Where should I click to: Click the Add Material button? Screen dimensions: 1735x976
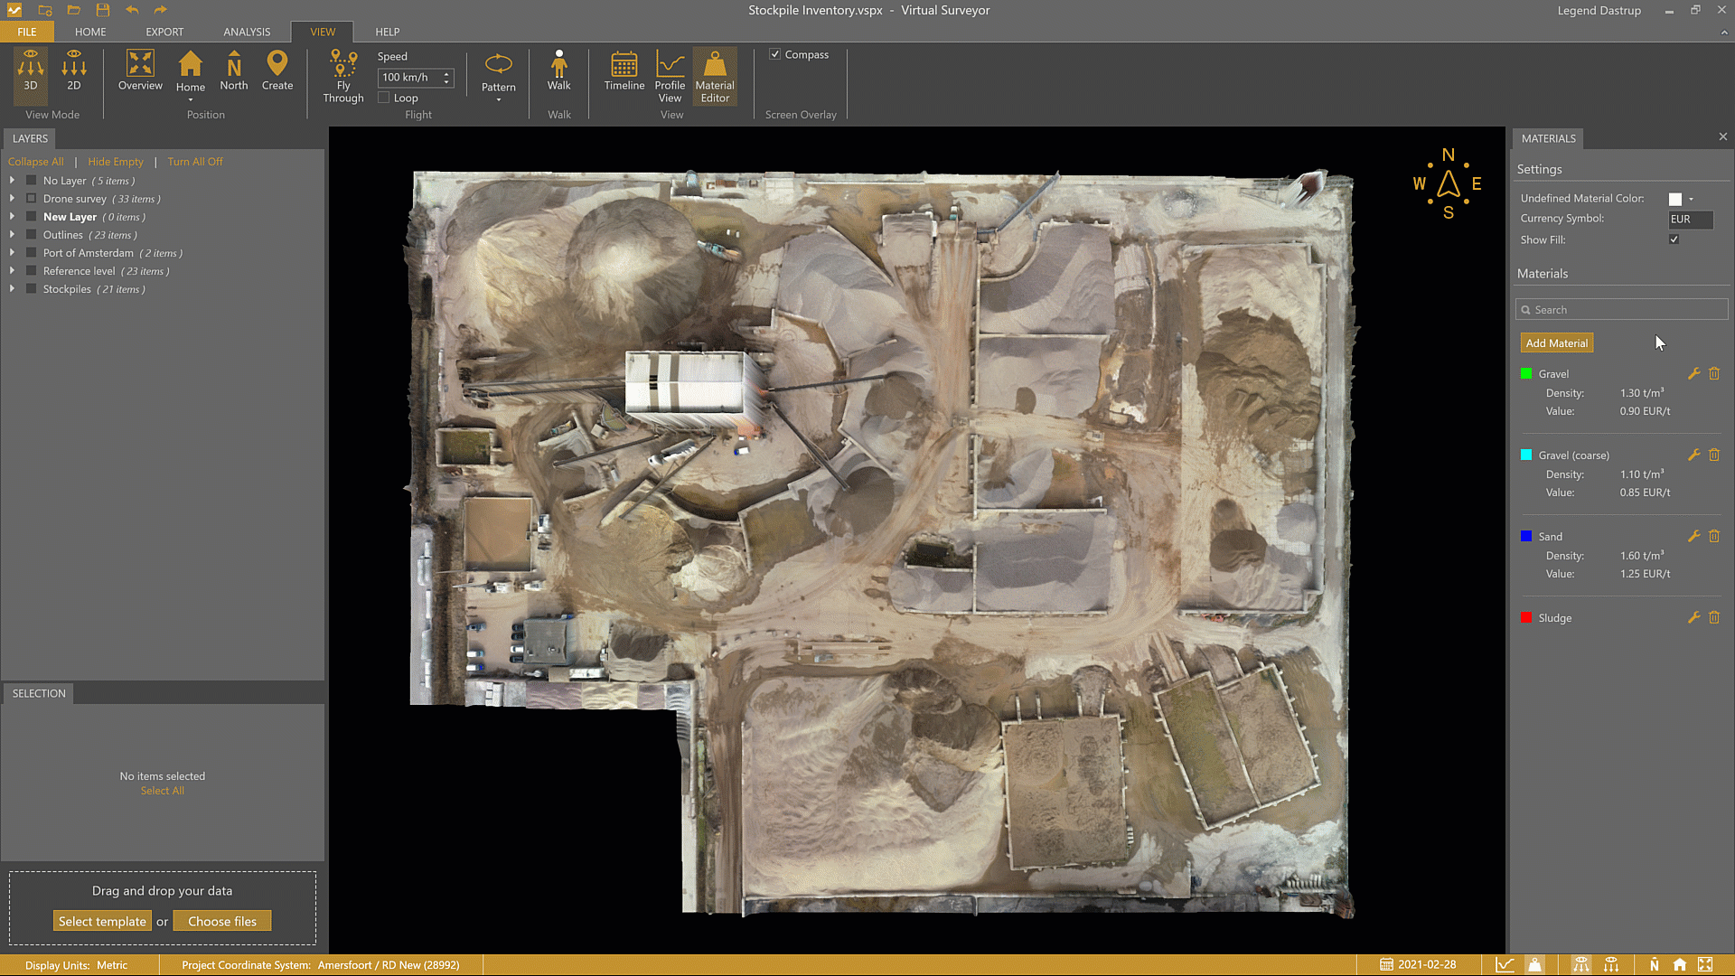1556,343
